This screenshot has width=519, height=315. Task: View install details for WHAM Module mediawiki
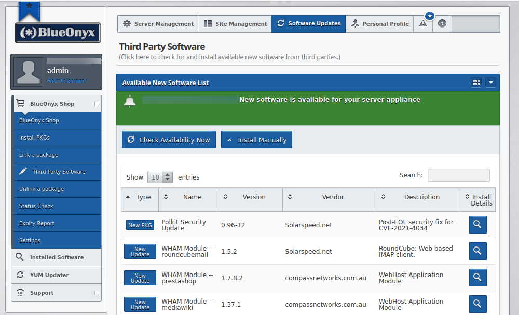pos(477,304)
